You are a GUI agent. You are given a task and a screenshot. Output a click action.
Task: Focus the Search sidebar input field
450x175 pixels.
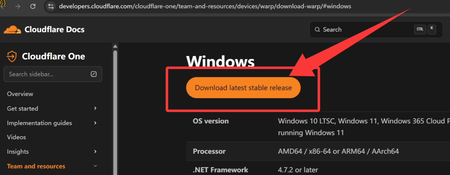point(47,74)
